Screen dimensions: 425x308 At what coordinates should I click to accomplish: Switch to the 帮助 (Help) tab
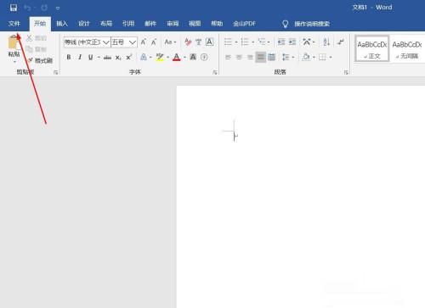(x=217, y=24)
